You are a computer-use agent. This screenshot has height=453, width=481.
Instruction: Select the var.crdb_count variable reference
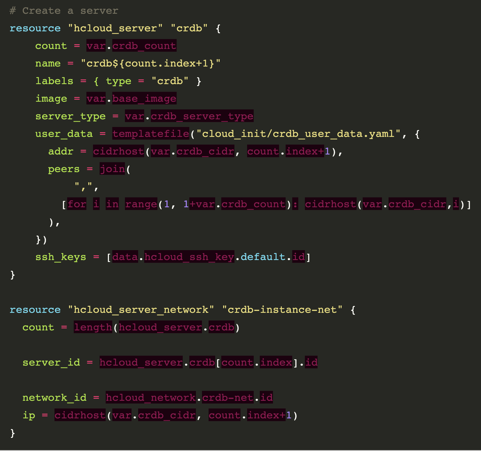point(131,46)
